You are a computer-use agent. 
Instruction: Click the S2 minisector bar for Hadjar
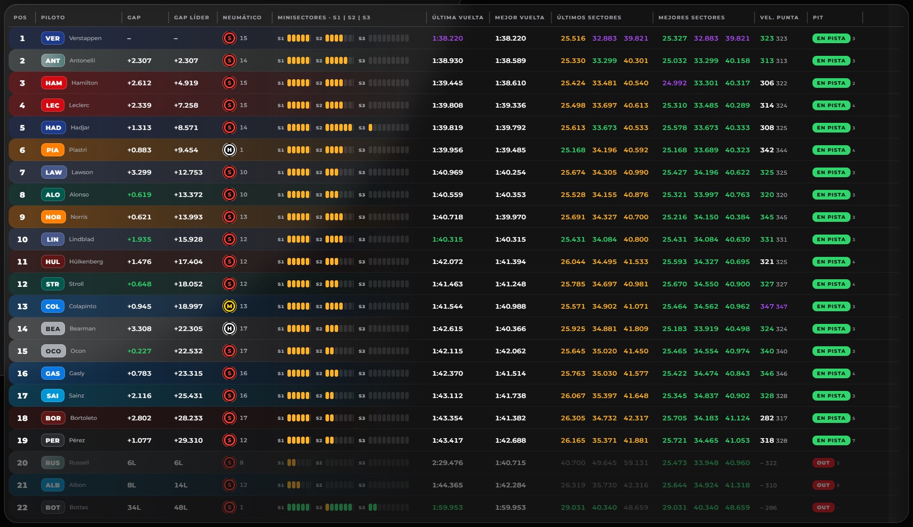tap(339, 127)
